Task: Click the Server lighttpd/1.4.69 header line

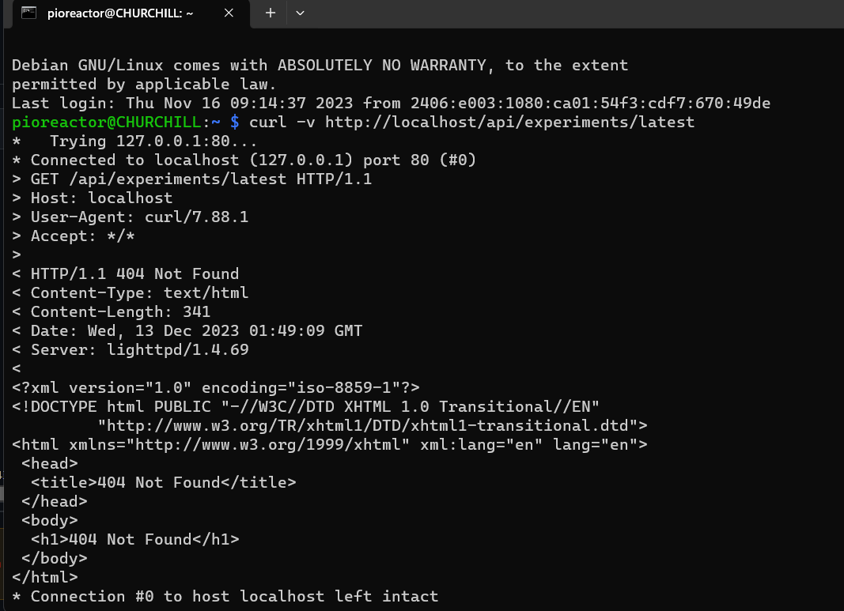Action: pos(131,349)
